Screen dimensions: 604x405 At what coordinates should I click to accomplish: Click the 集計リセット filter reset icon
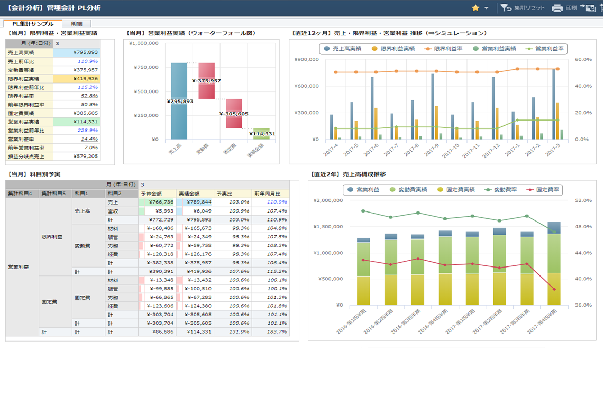pyautogui.click(x=506, y=8)
